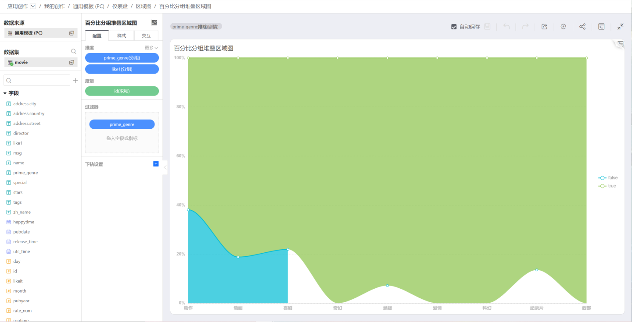Click the refresh data icon in the toolbar
632x322 pixels.
564,27
